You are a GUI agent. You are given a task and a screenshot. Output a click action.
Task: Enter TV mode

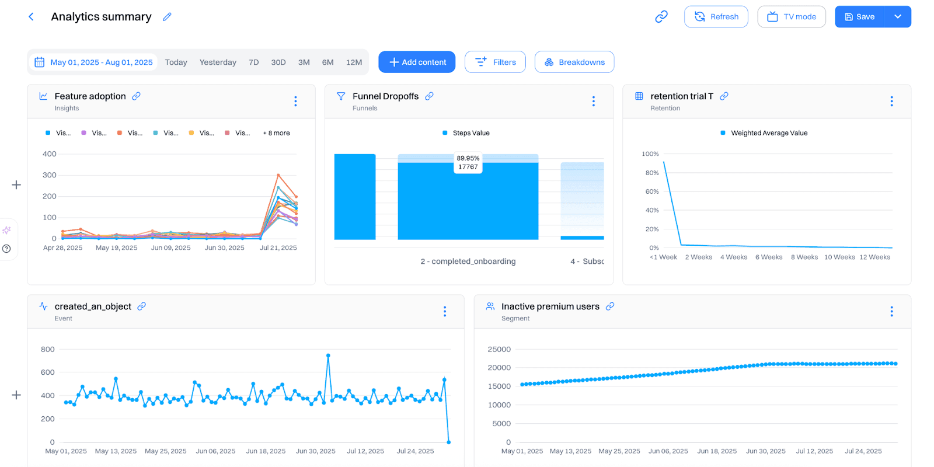pos(791,17)
